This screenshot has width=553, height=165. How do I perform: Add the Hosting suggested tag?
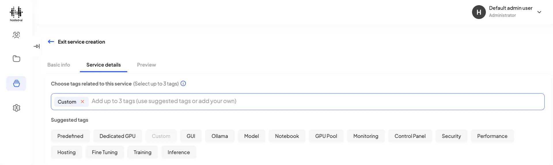point(67,152)
